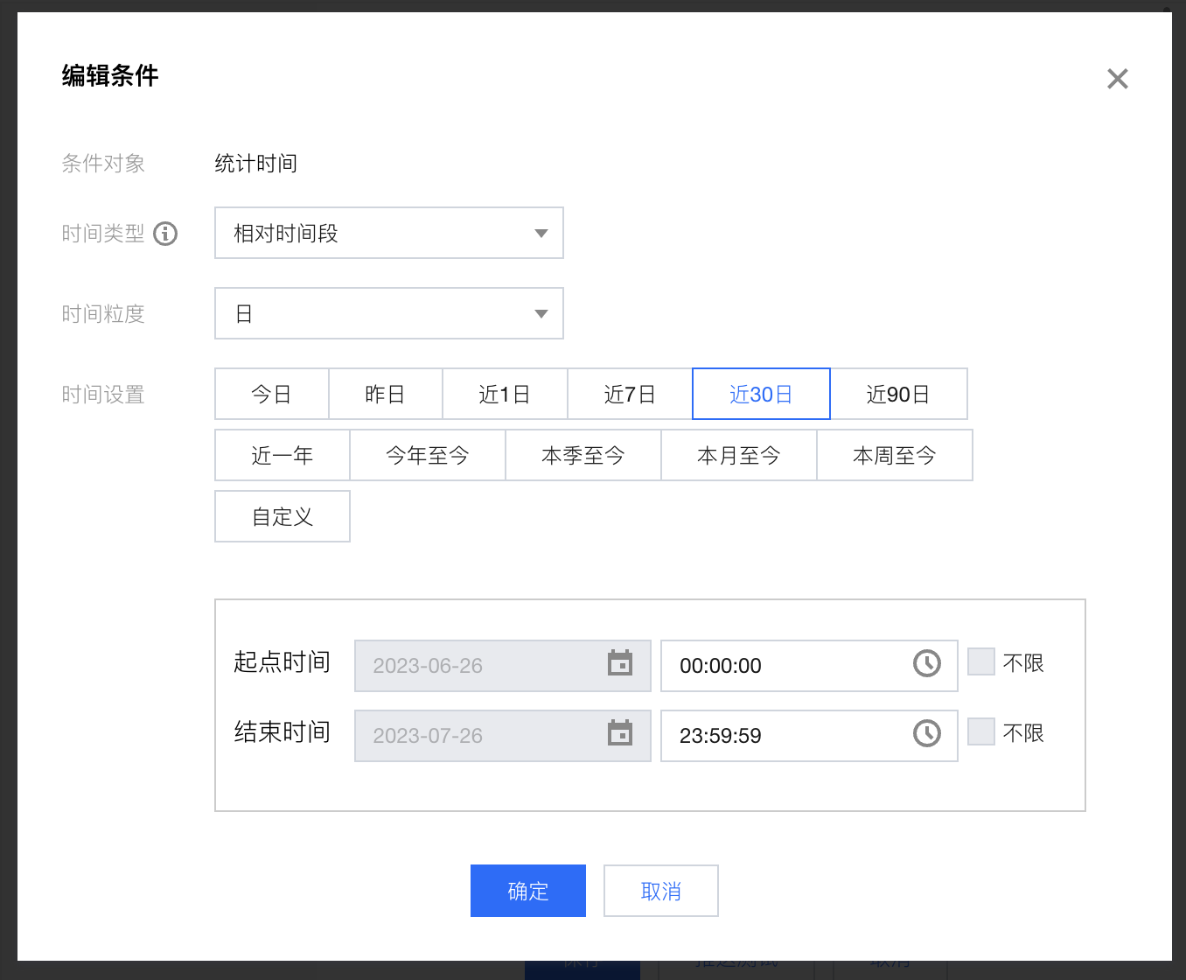Select the 近一年 preset
This screenshot has width=1186, height=980.
[x=283, y=456]
